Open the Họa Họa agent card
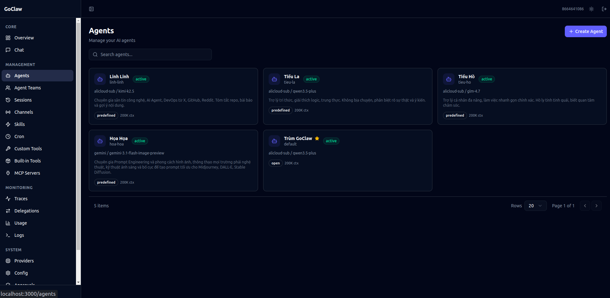The height and width of the screenshot is (298, 610). coord(173,160)
